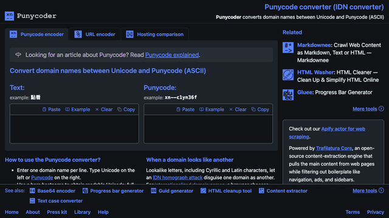This screenshot has height=218, width=389.
Task: Open the Terms footer link
Action: [353, 212]
